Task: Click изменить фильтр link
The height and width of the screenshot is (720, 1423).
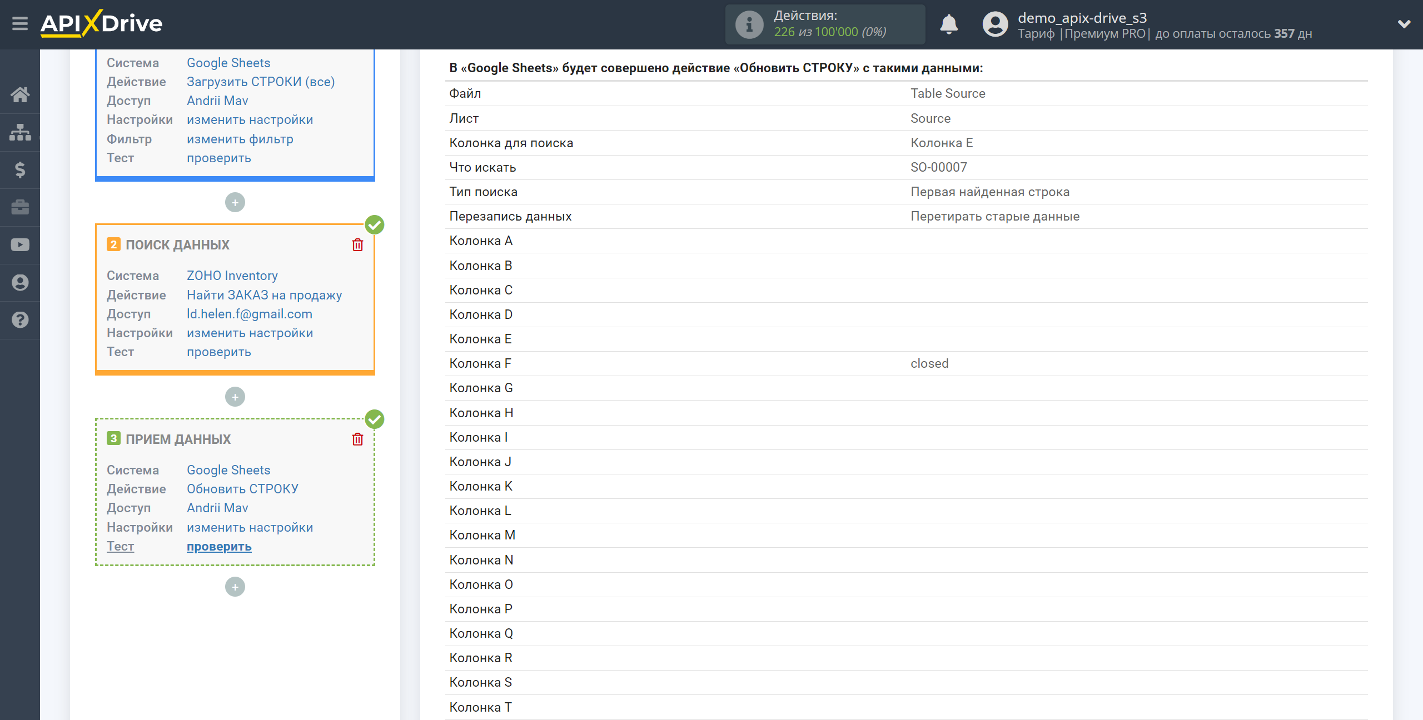Action: tap(240, 139)
